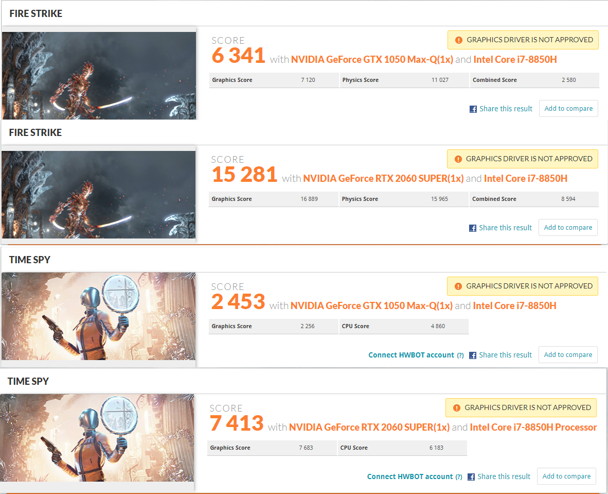This screenshot has width=608, height=494.
Task: Click FIRE STRIKE heading above the 6 341 result
Action: (x=35, y=13)
